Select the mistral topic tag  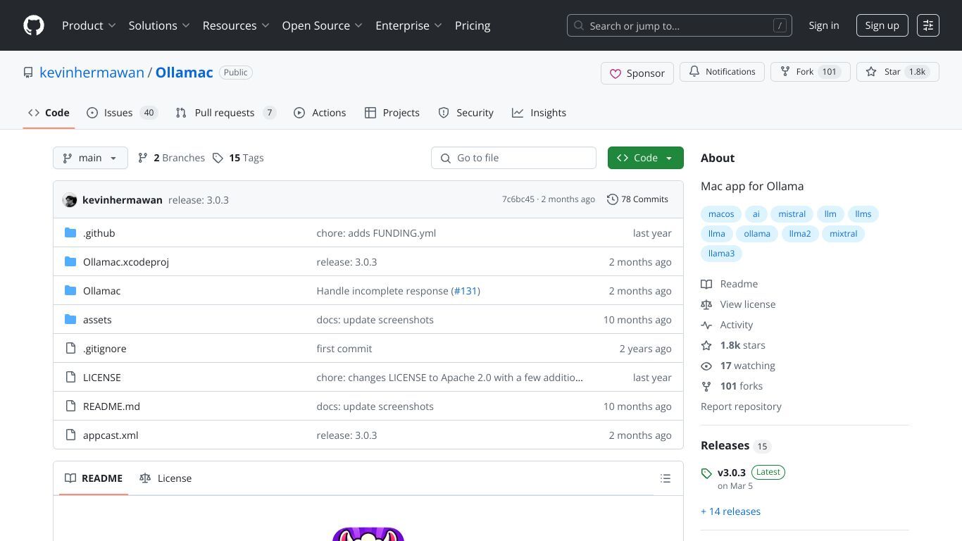point(792,214)
